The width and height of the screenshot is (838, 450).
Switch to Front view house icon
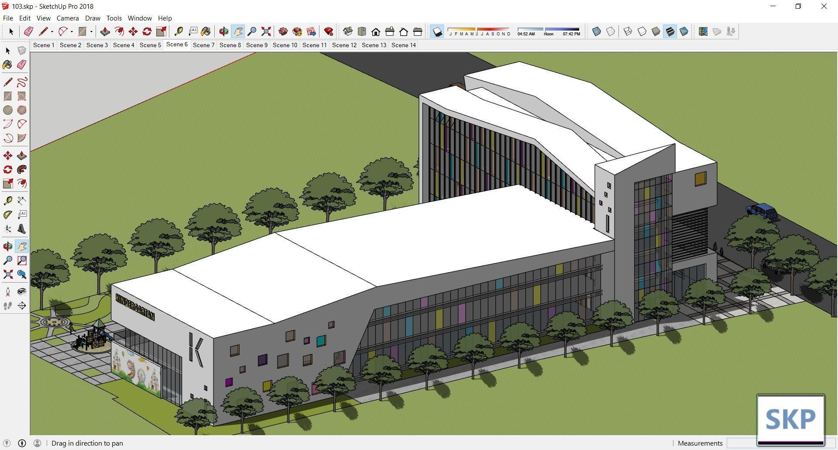click(x=376, y=31)
